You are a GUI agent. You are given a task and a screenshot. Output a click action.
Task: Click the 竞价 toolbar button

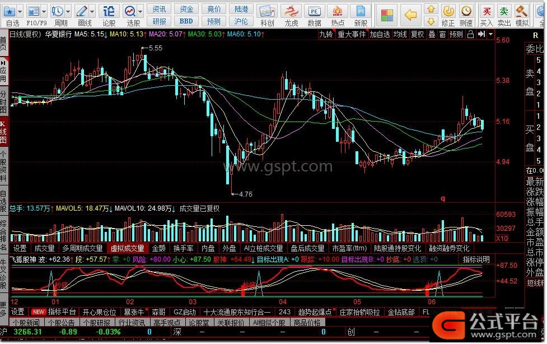coord(214,9)
